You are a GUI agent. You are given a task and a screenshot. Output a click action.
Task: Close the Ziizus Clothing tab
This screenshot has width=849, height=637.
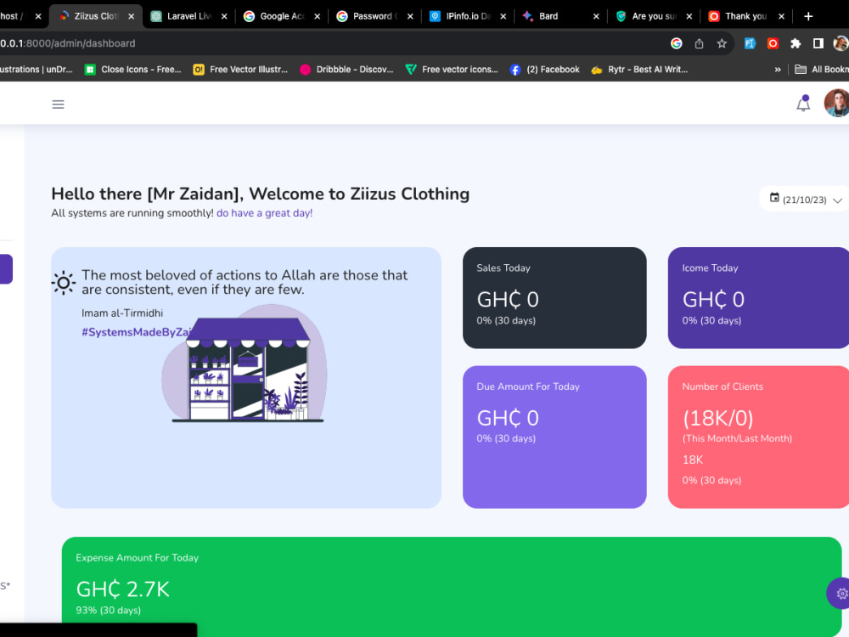pos(131,16)
